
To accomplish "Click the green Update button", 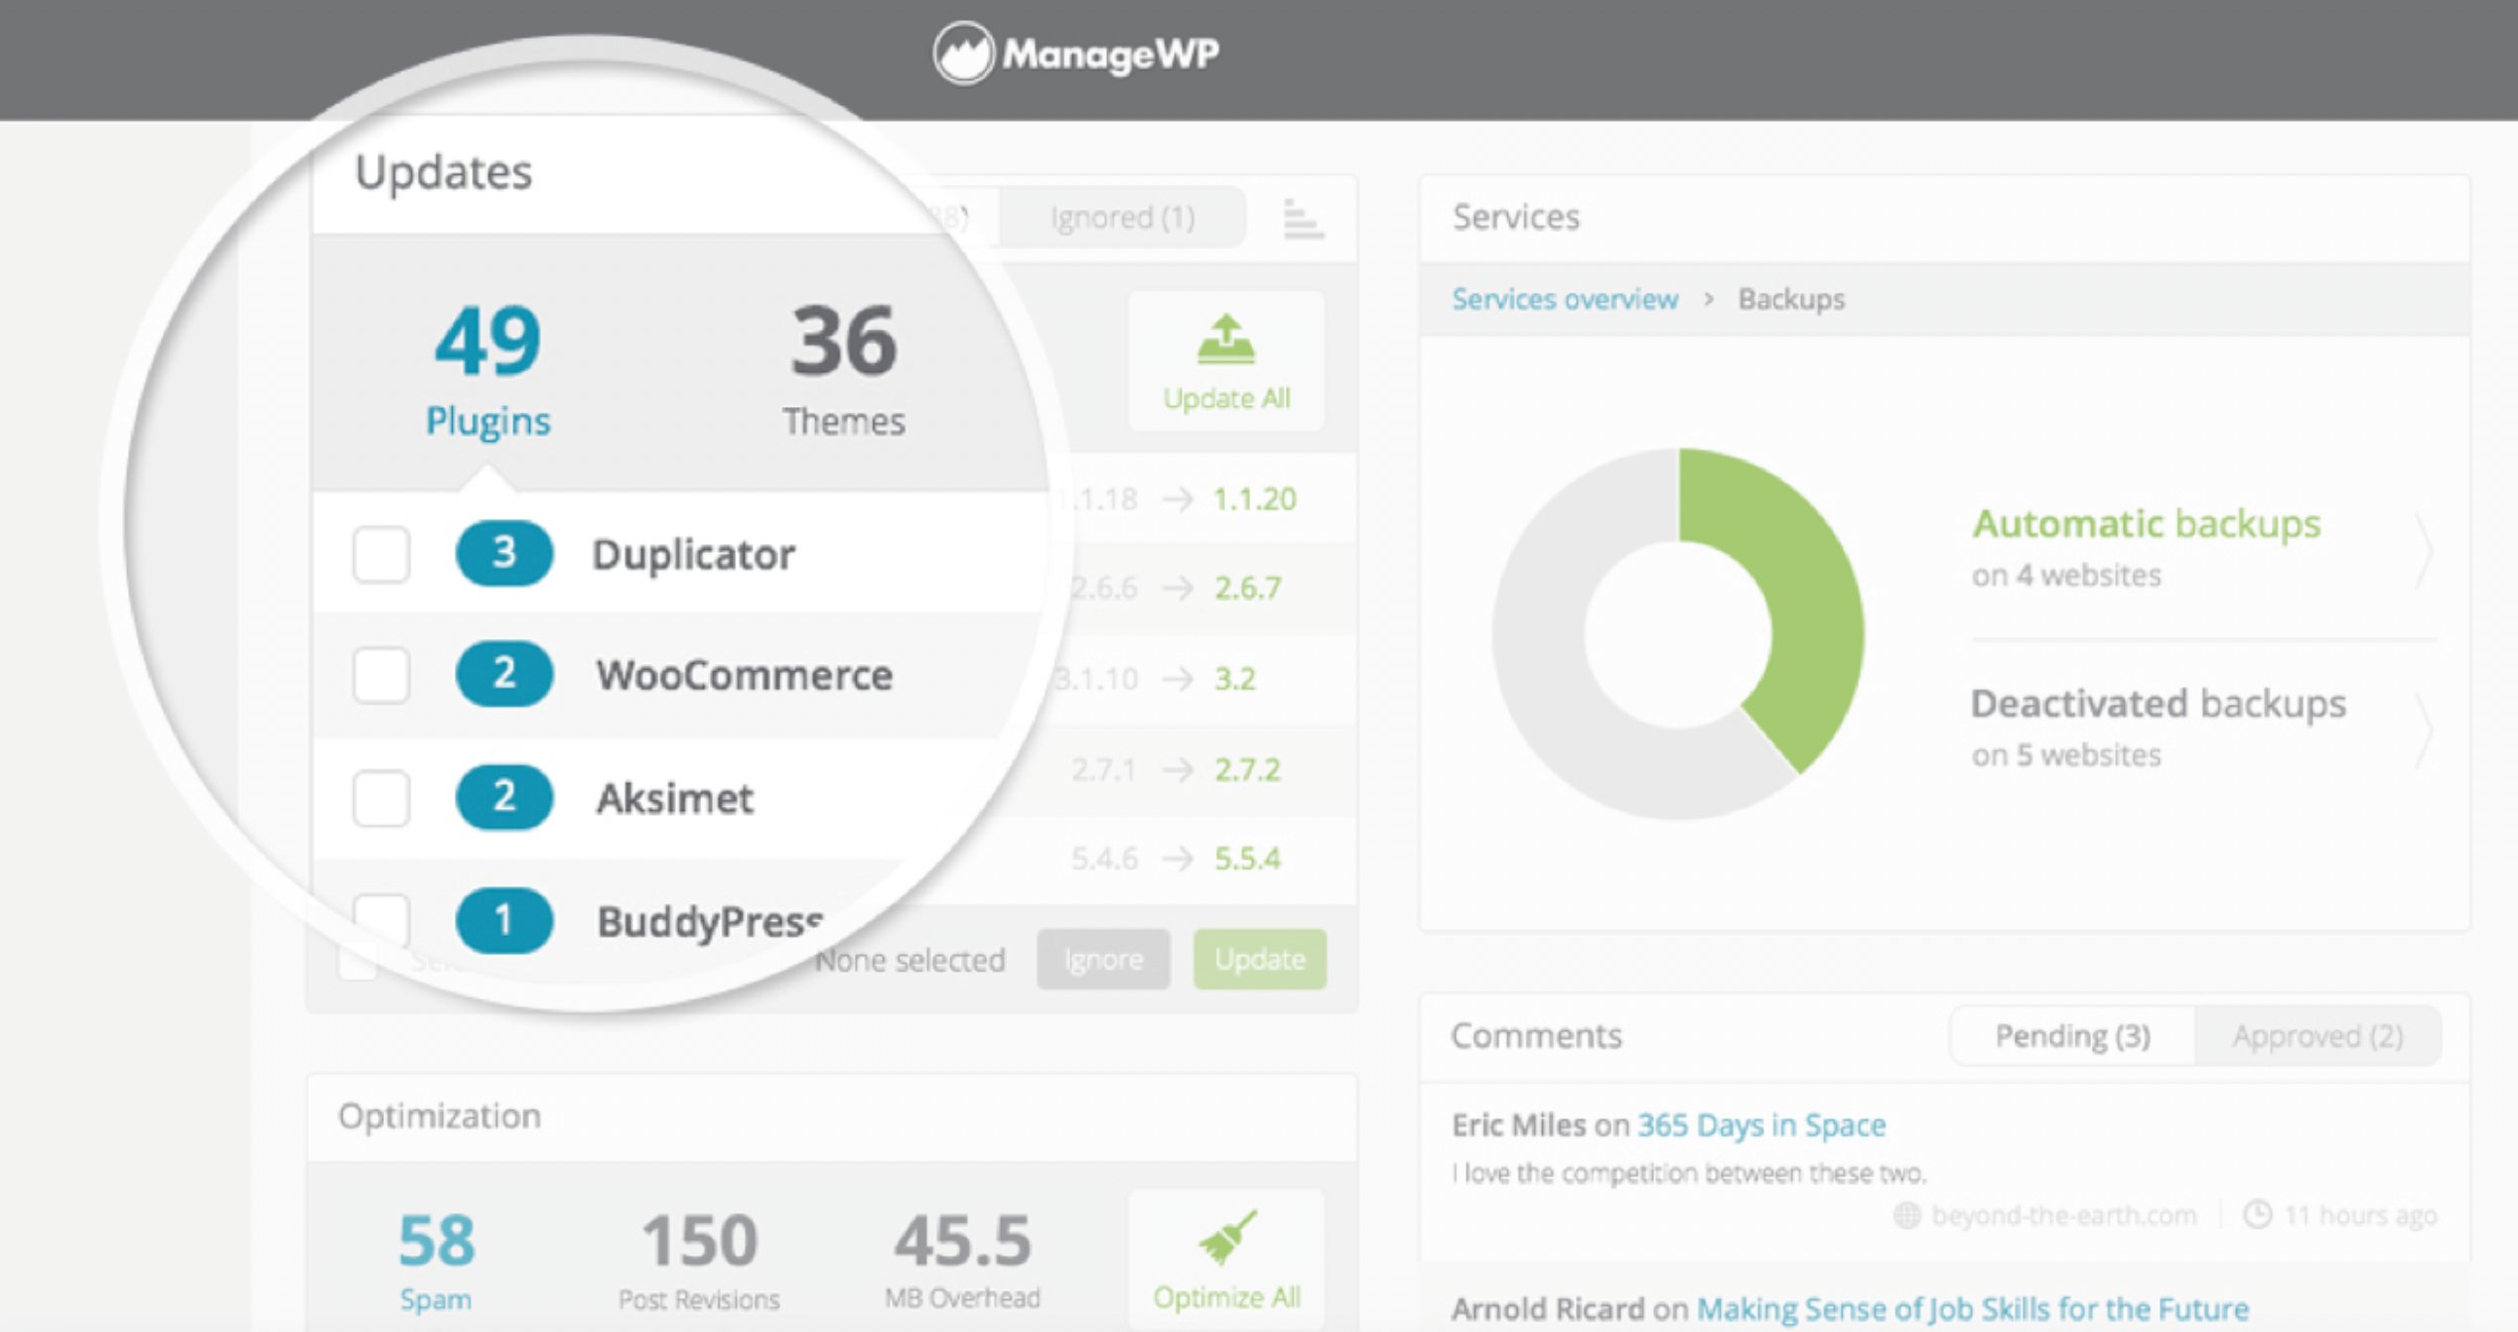I will (x=1260, y=959).
